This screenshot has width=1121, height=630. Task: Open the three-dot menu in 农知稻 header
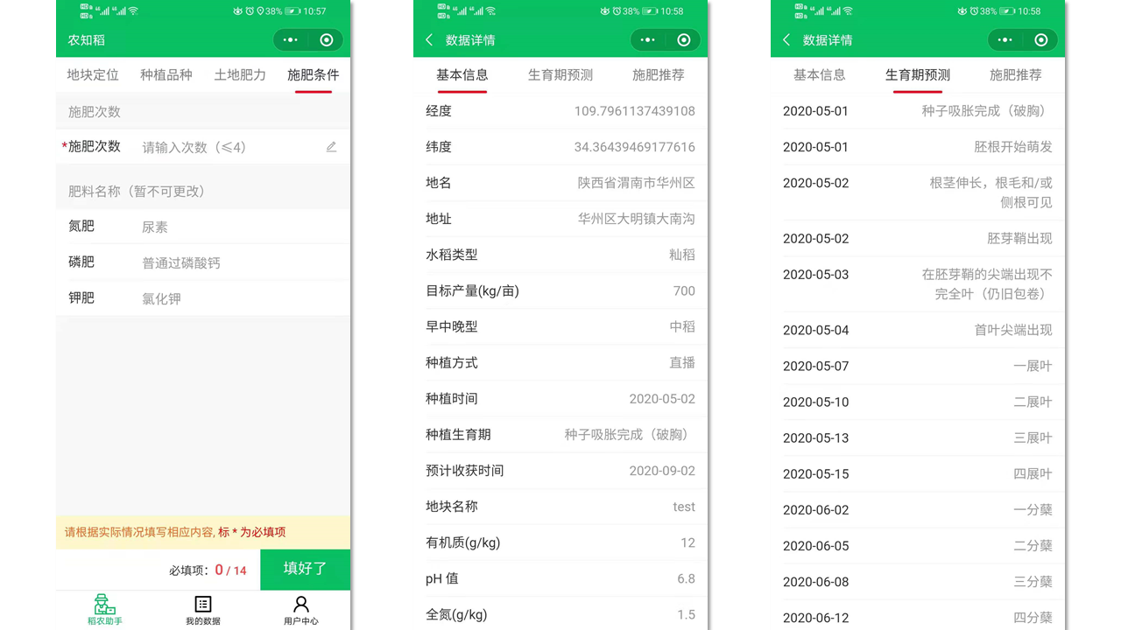[291, 40]
